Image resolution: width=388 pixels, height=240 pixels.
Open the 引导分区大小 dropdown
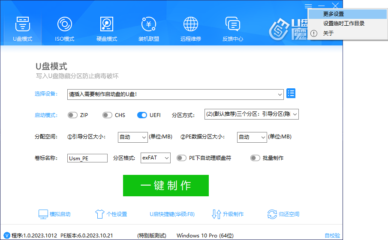coord(132,137)
